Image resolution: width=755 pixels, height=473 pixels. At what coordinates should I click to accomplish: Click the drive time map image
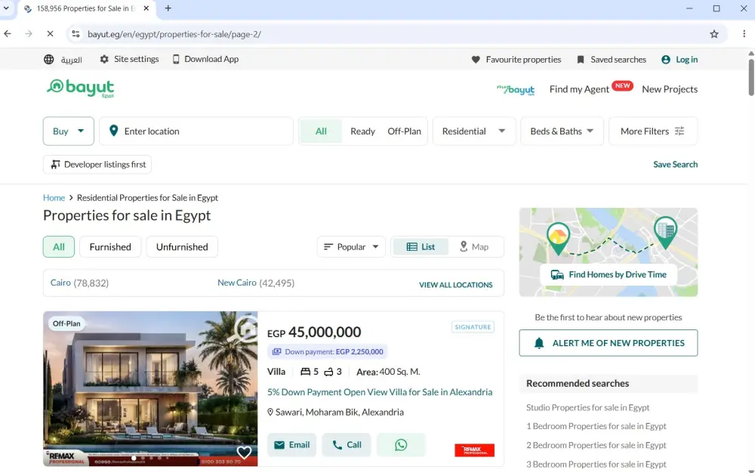(x=608, y=252)
